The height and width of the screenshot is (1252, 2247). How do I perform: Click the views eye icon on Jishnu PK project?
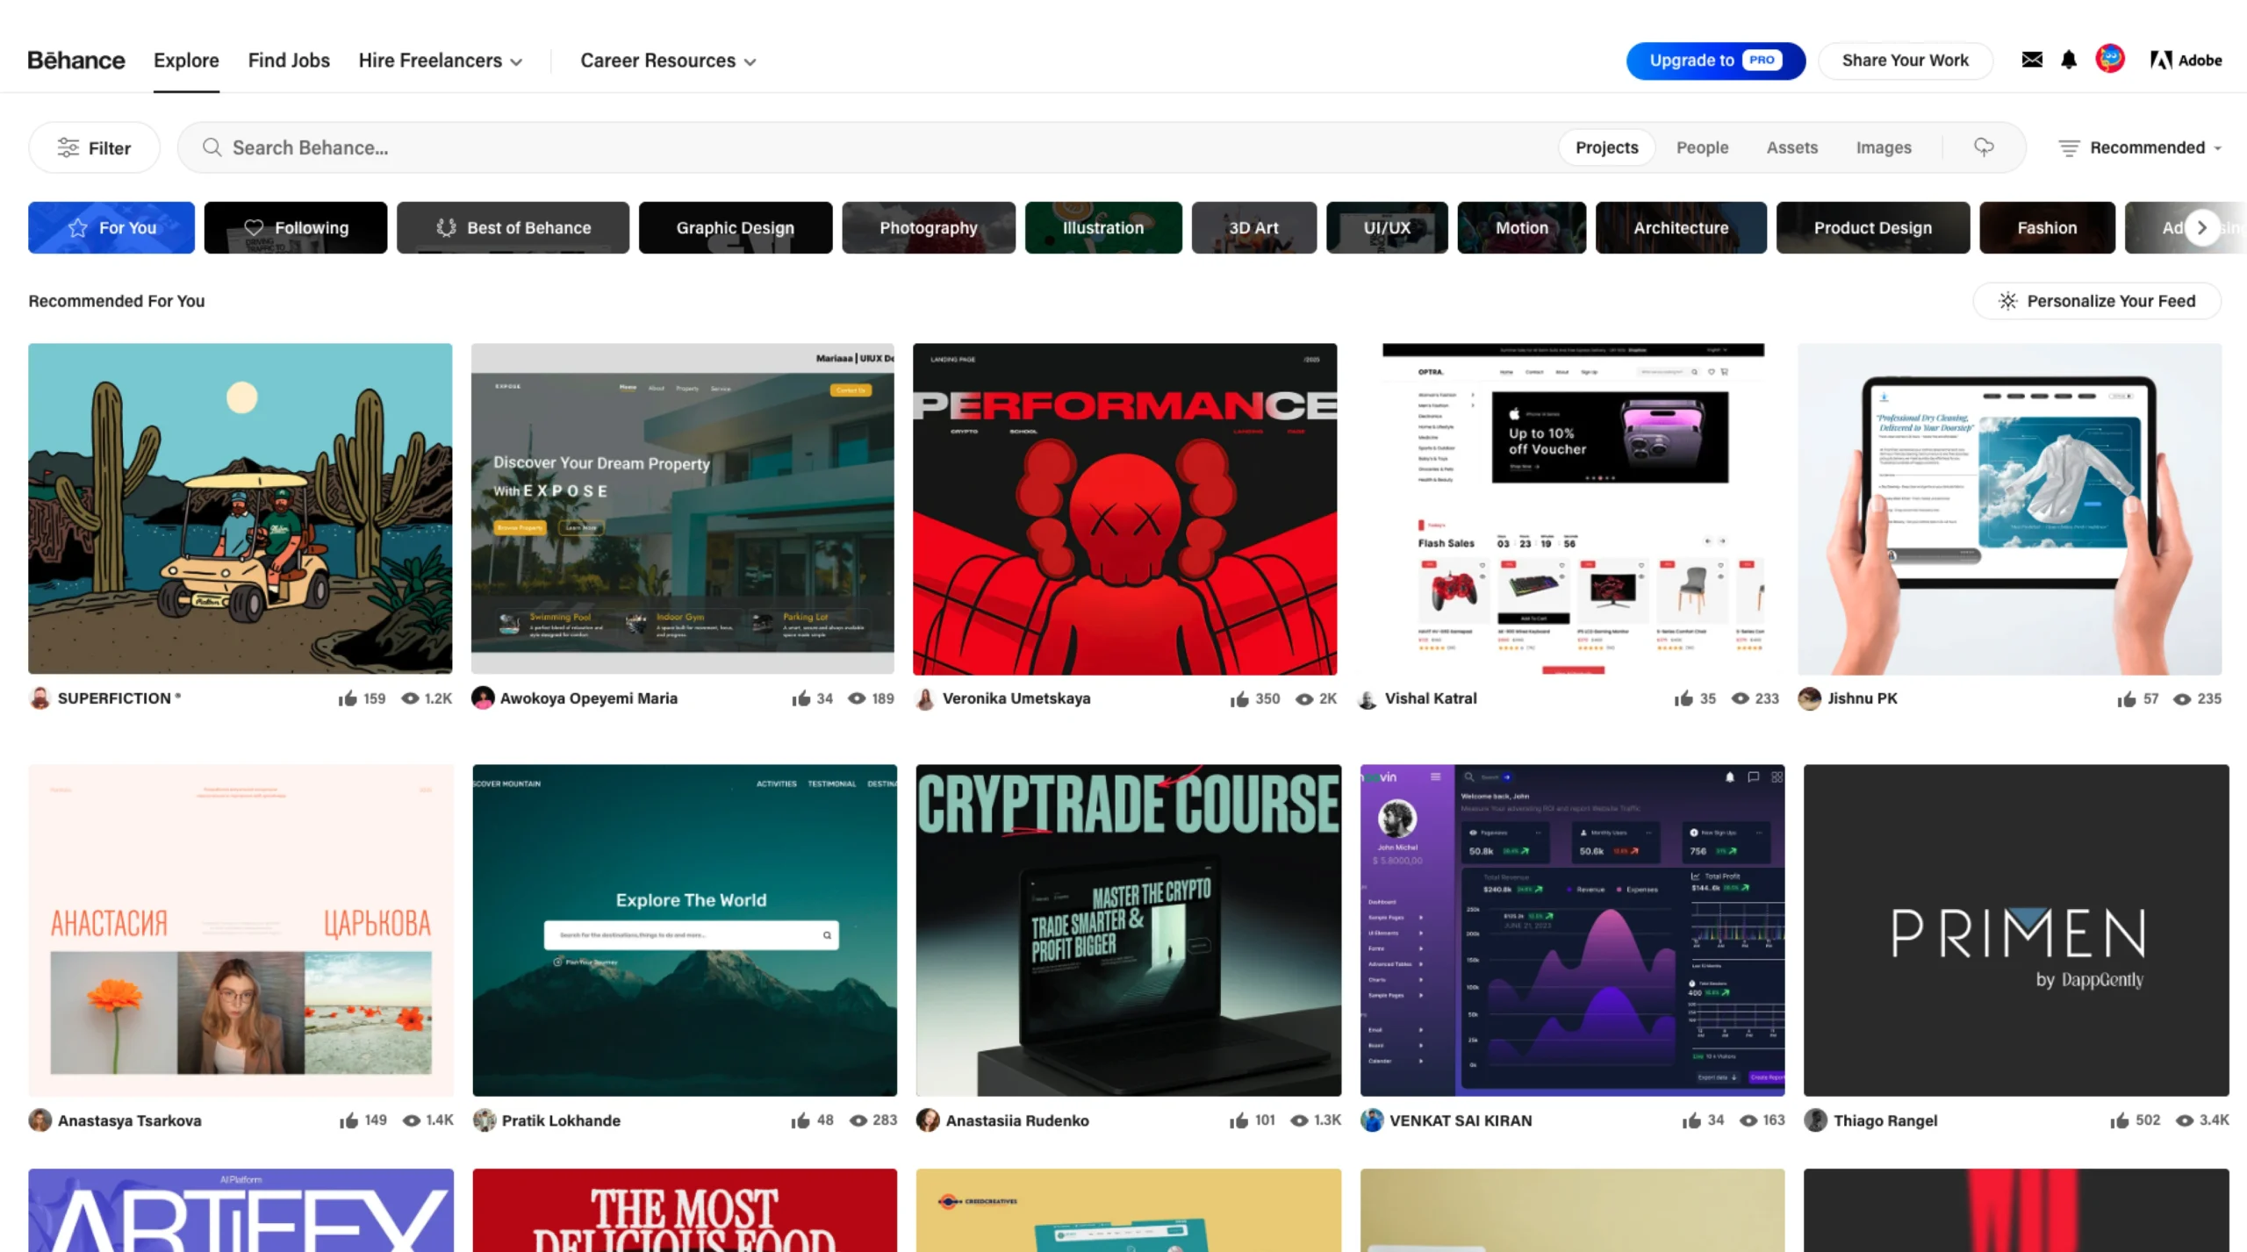(x=2182, y=698)
